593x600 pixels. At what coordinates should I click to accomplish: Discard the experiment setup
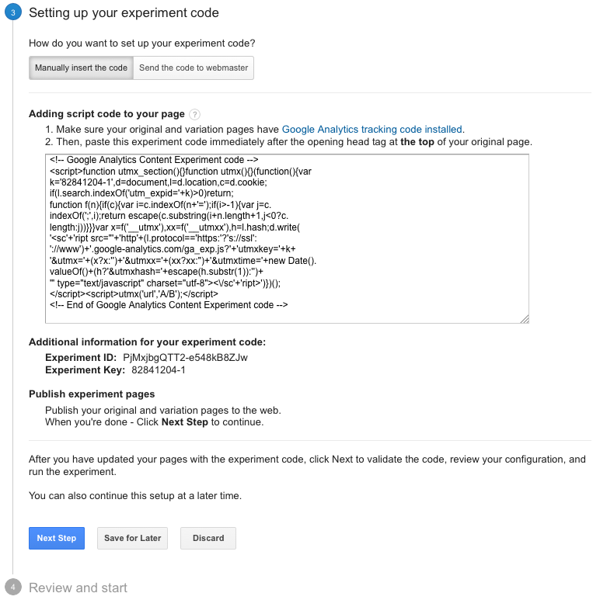coord(208,538)
